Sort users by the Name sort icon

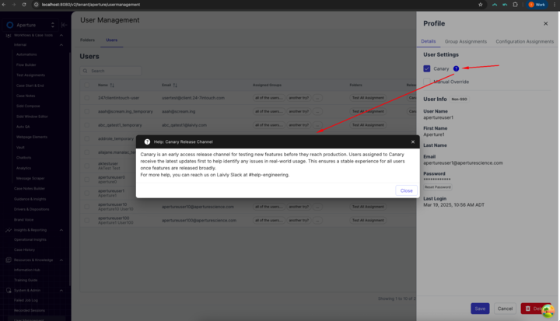click(x=112, y=85)
